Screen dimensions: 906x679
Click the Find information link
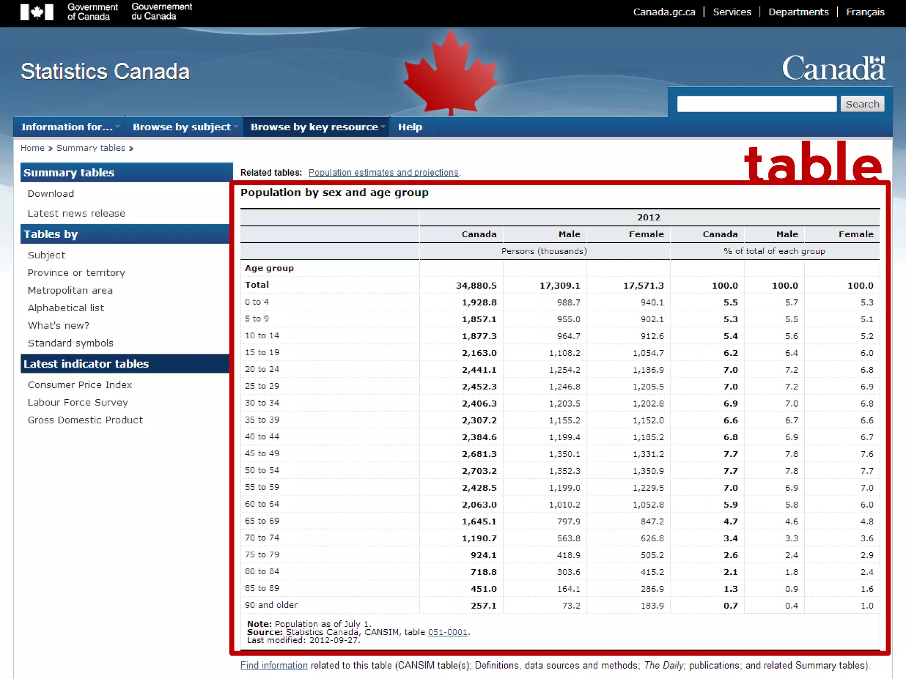click(x=273, y=665)
